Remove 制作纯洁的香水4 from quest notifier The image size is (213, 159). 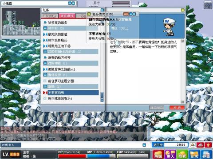pyautogui.click(x=118, y=19)
